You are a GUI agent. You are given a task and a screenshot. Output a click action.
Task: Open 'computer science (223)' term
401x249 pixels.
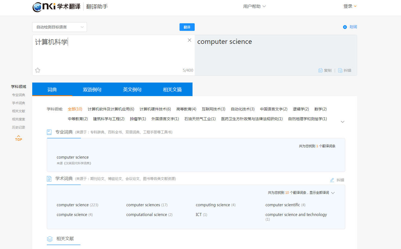pos(77,205)
